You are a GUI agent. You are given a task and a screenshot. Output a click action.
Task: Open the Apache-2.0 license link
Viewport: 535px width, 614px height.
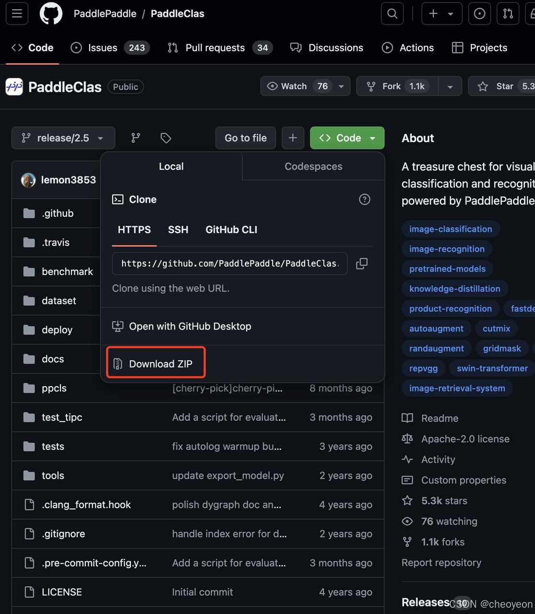pyautogui.click(x=455, y=439)
